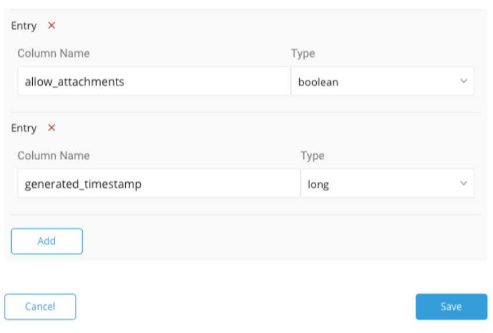Expand the Type dropdown showing long
493x333 pixels.
point(386,184)
